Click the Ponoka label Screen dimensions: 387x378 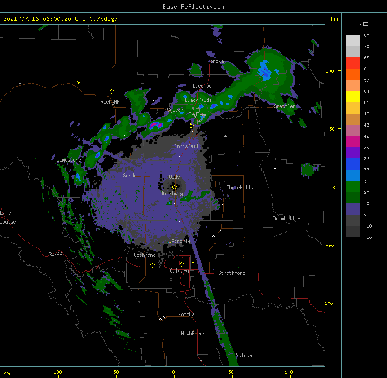[215, 61]
